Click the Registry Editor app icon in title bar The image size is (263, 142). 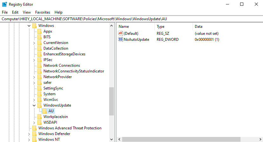[x=4, y=4]
